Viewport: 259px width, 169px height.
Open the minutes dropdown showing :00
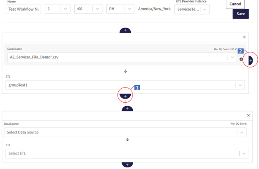88,9
